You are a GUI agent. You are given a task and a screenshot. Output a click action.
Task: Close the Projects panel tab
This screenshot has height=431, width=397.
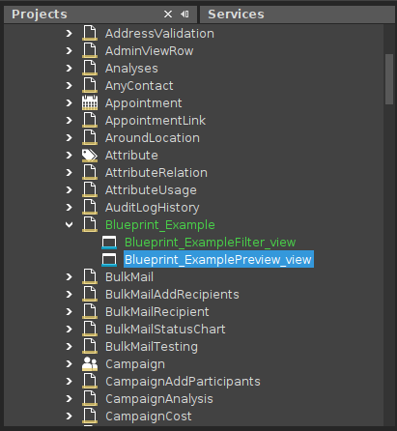168,14
